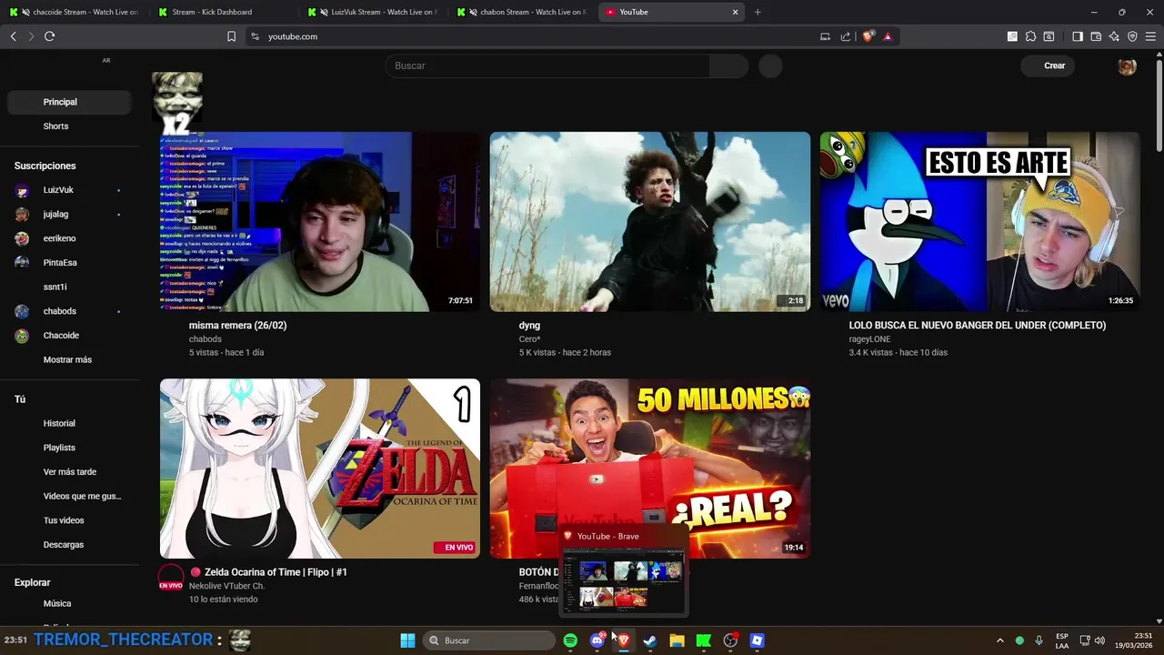Open Roblox icon in the taskbar
1164x655 pixels.
click(x=757, y=640)
